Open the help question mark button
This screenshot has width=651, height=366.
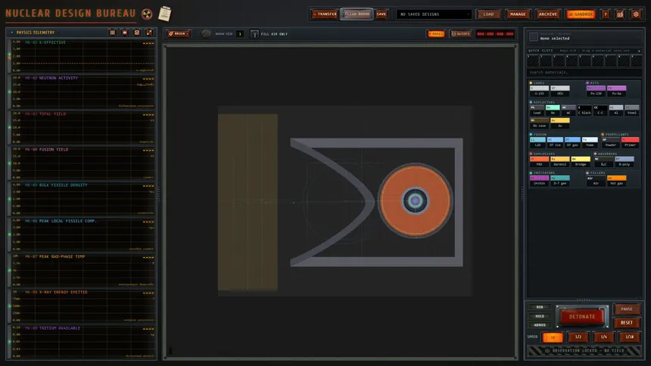(606, 14)
